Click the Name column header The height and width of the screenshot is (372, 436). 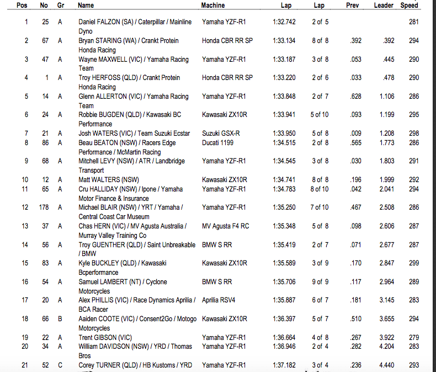86,6
